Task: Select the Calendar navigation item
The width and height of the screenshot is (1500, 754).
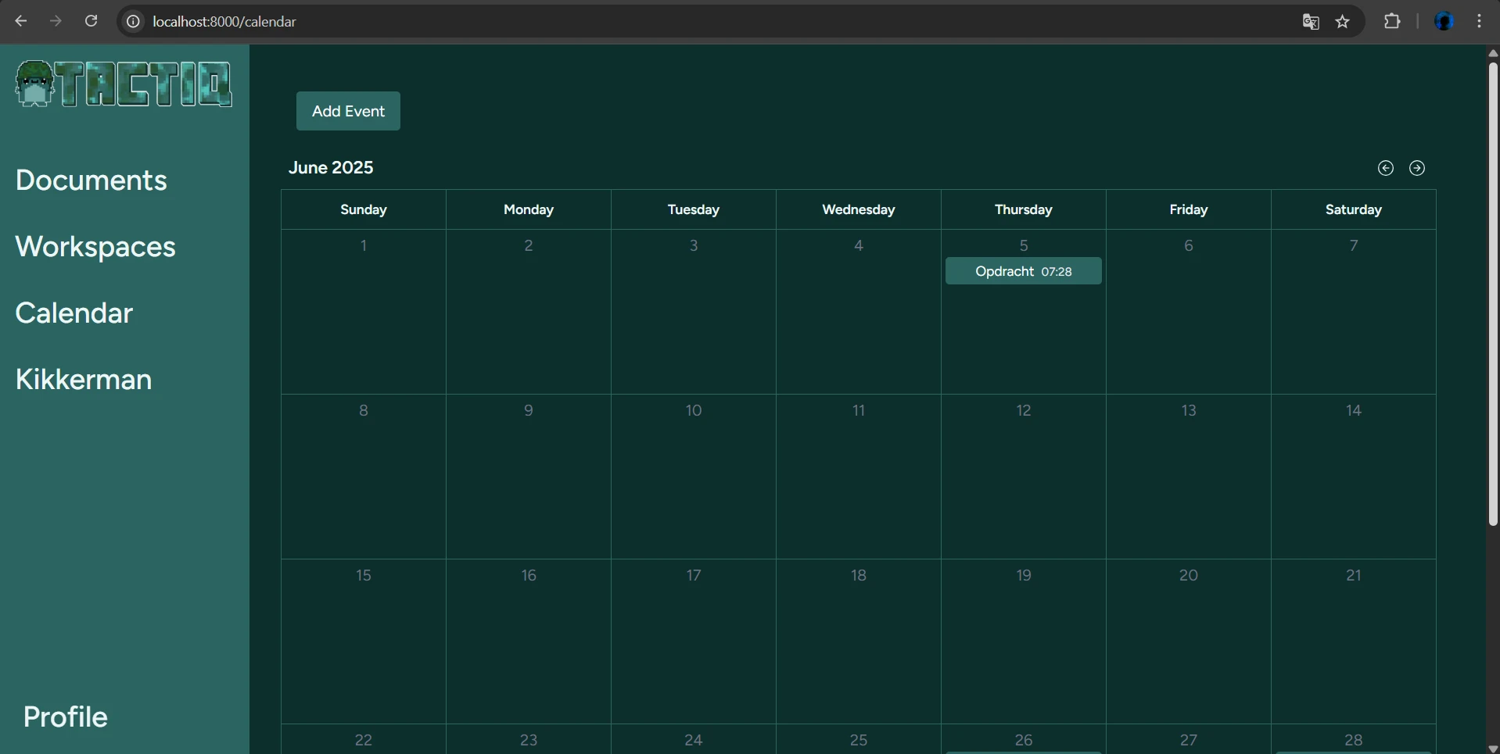Action: 74,313
